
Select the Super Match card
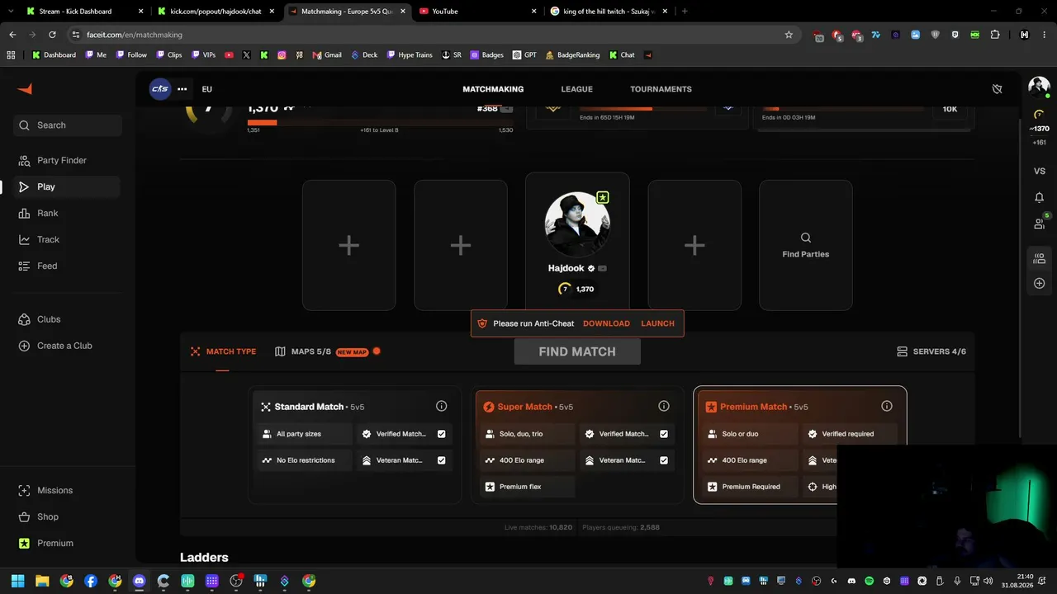click(x=577, y=445)
